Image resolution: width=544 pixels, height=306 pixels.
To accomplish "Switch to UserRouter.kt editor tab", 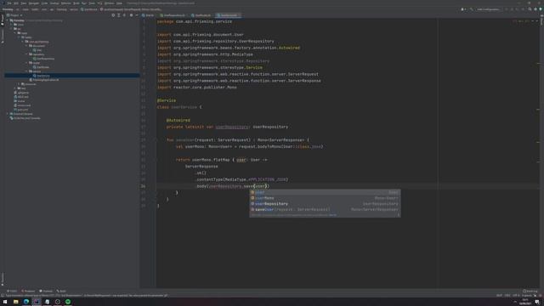I will pos(201,15).
